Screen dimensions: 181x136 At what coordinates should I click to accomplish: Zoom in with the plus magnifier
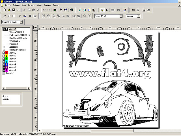tap(80, 10)
